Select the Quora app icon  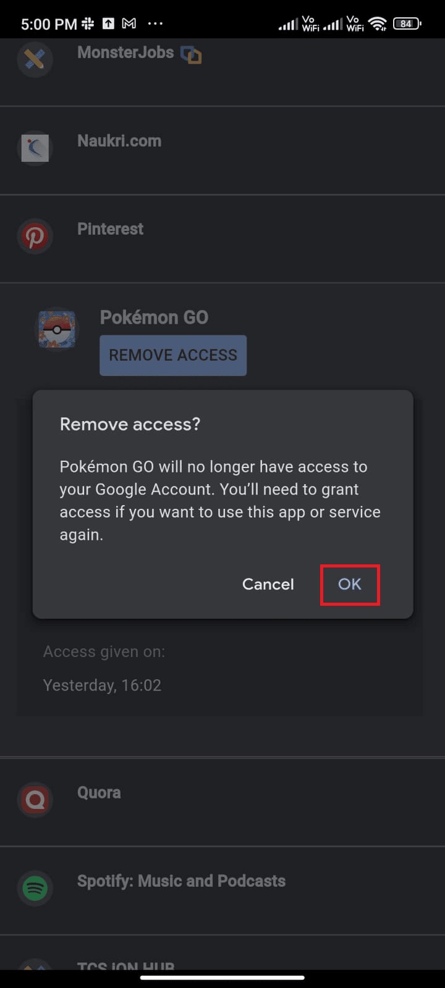[35, 800]
